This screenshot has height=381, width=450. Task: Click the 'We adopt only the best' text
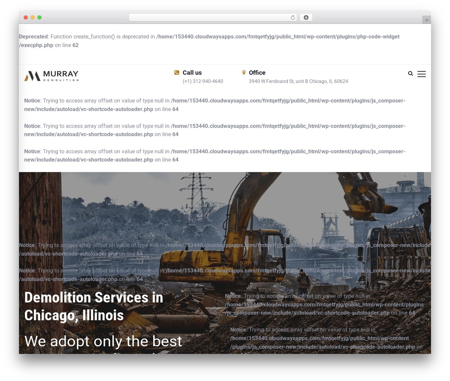pos(103,341)
